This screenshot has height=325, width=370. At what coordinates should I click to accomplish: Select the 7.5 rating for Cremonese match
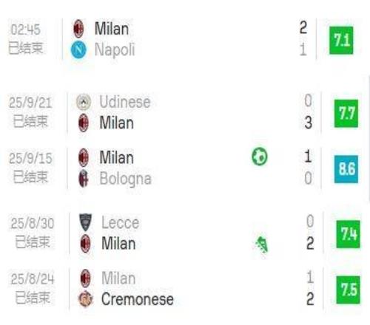click(x=348, y=290)
